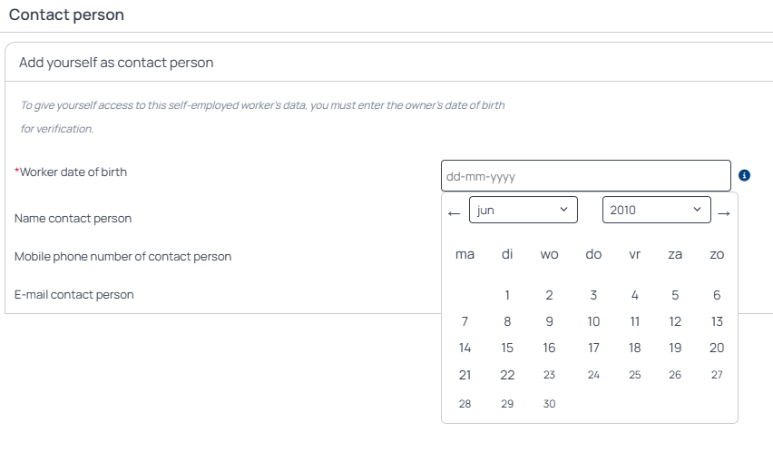
Task: Click the blue info icon beside date field
Action: click(744, 175)
